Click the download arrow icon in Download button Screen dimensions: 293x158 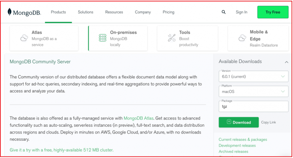(x=229, y=122)
